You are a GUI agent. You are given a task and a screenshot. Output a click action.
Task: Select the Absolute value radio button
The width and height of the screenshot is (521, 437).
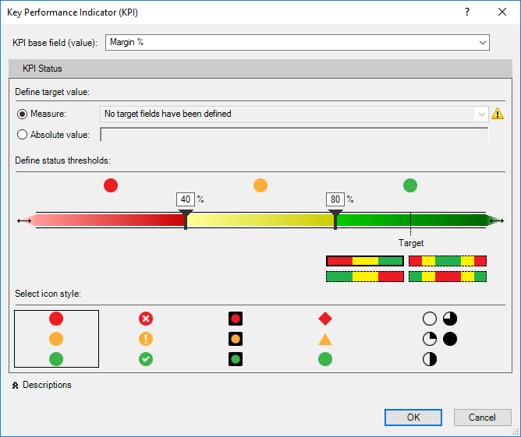[x=23, y=135]
